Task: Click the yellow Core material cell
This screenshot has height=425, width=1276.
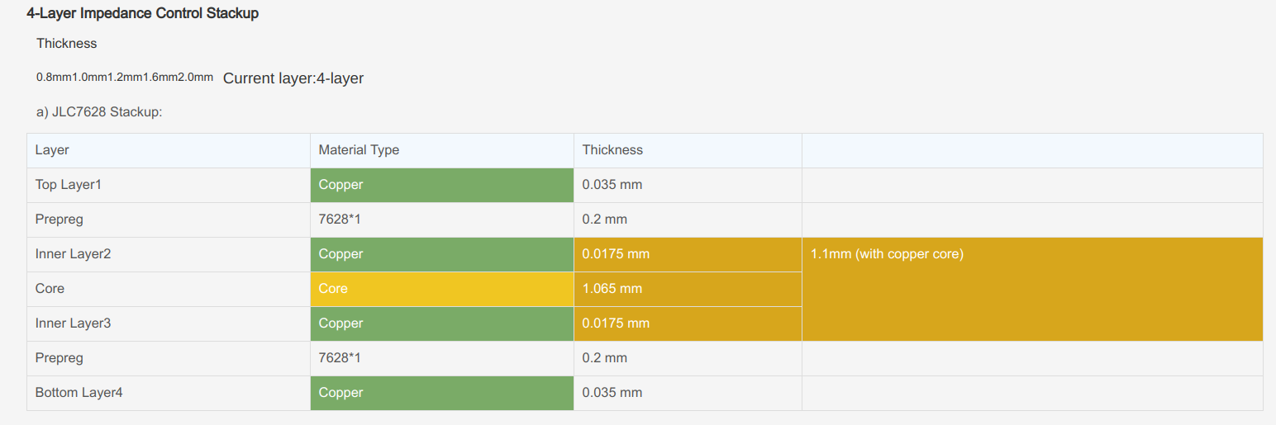Action: point(442,289)
